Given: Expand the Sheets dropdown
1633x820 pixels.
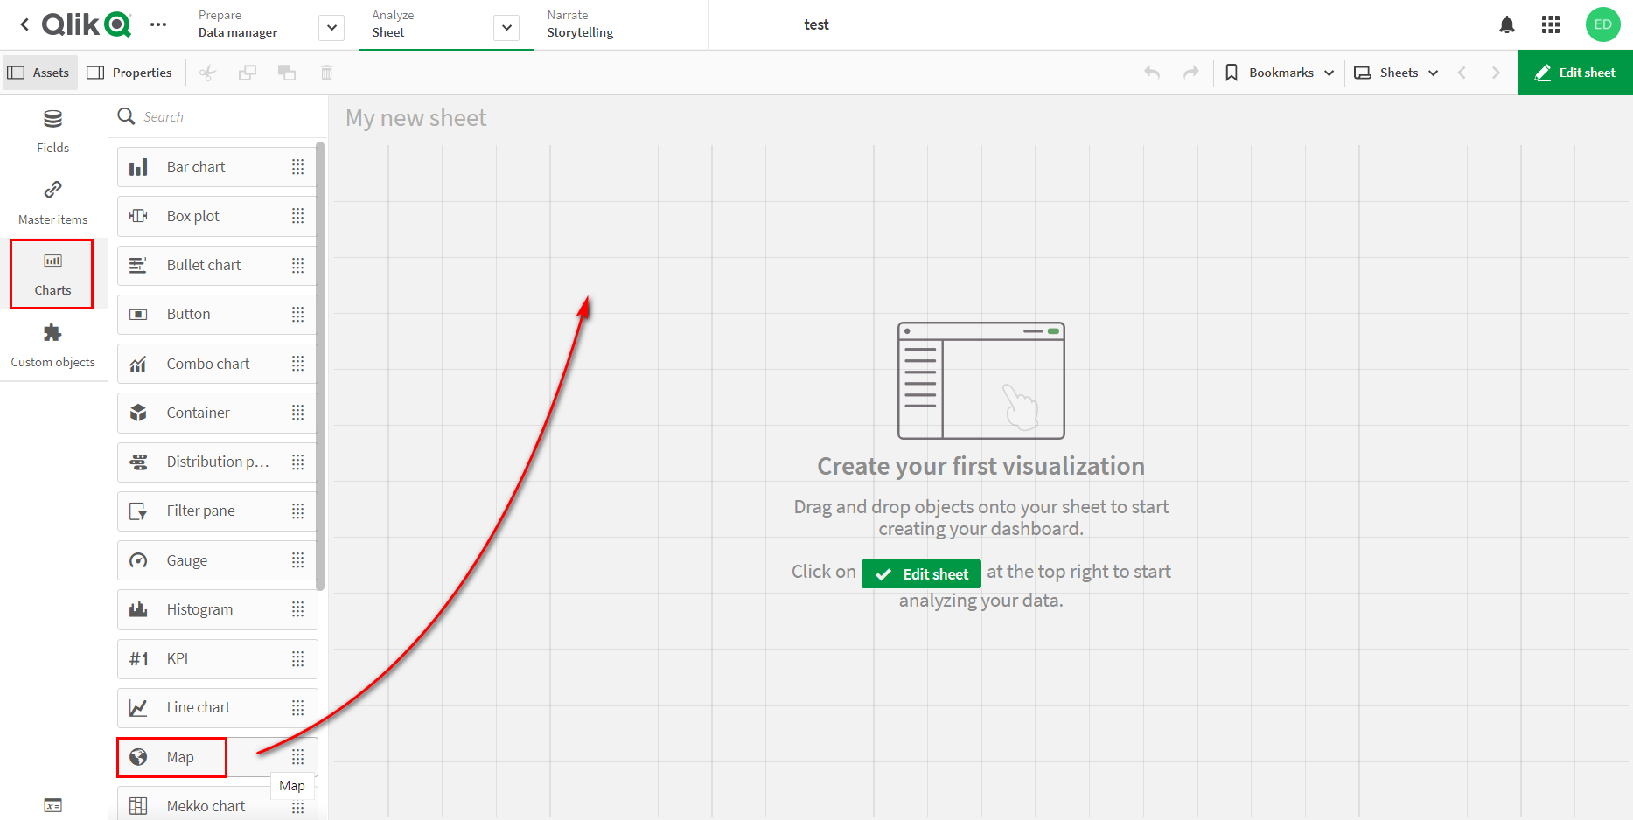Looking at the screenshot, I should (1396, 73).
